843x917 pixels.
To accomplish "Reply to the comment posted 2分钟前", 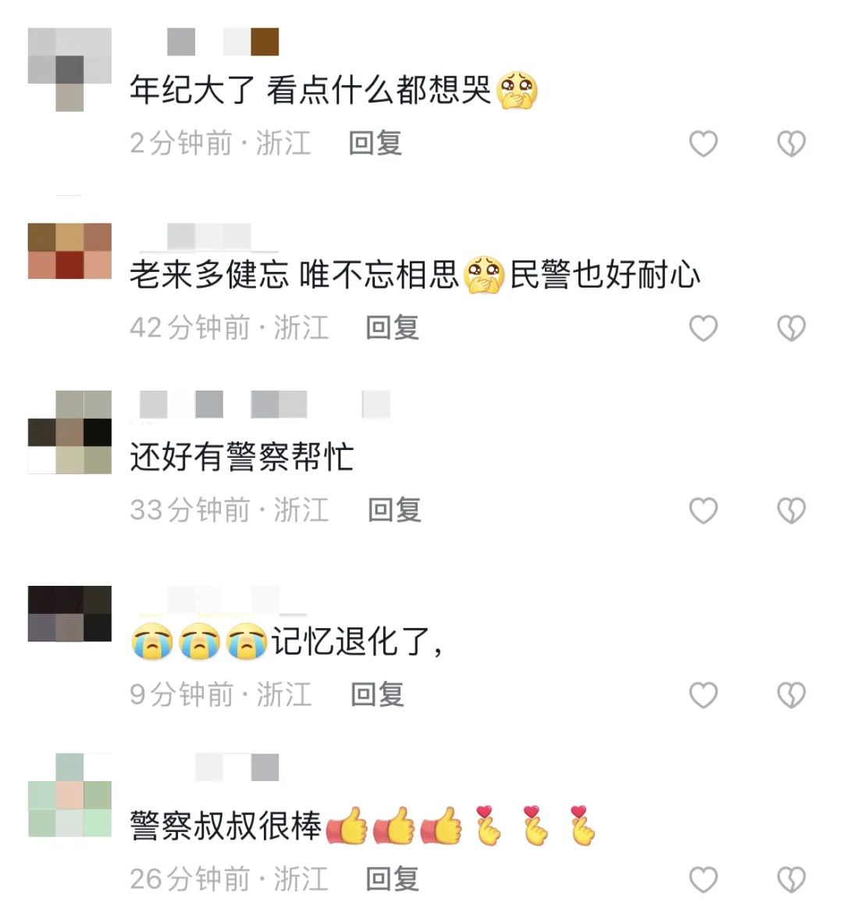I will (375, 143).
